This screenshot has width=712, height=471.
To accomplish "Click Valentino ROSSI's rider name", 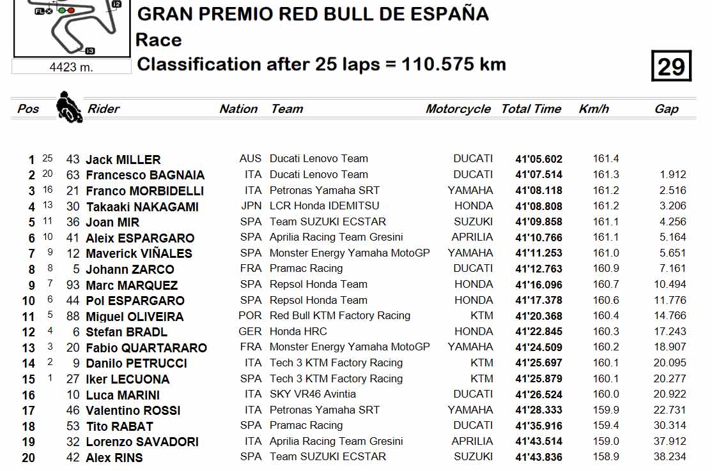I will [x=133, y=411].
